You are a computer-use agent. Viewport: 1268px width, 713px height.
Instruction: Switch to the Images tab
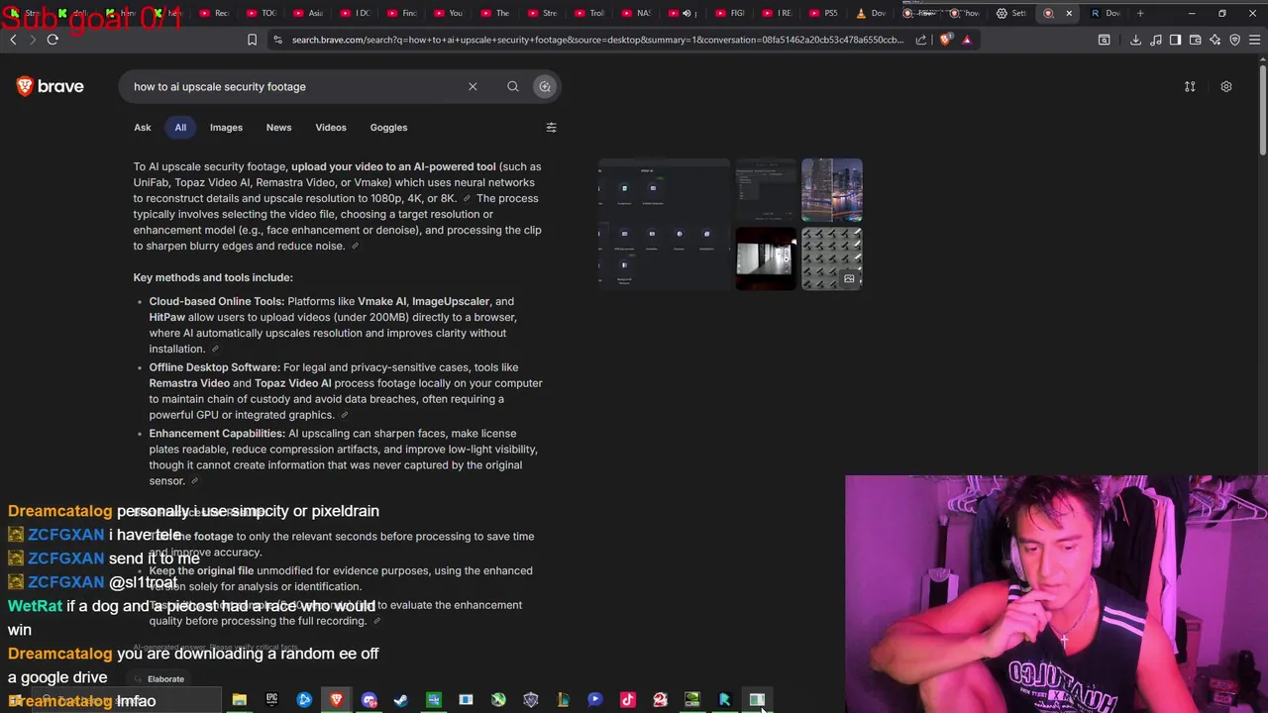pos(226,127)
